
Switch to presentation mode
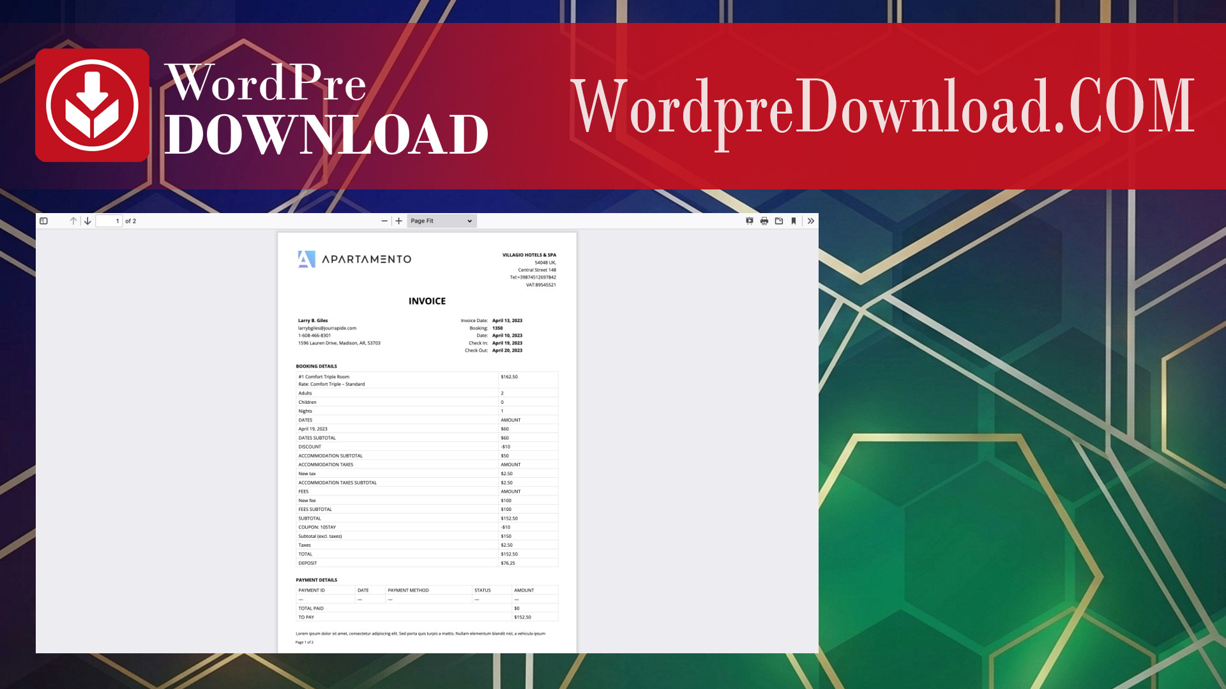[750, 221]
